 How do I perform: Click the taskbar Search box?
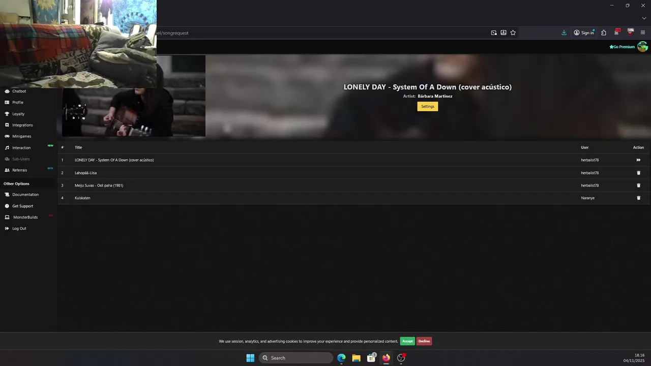296,358
